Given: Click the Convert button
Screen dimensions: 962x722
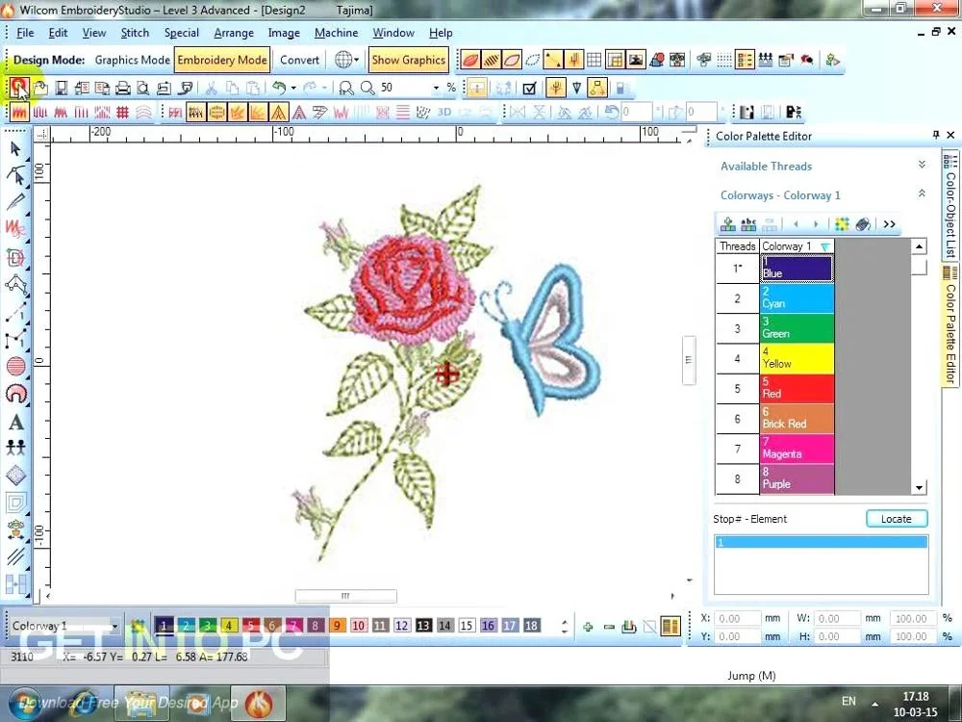Looking at the screenshot, I should click(x=299, y=60).
